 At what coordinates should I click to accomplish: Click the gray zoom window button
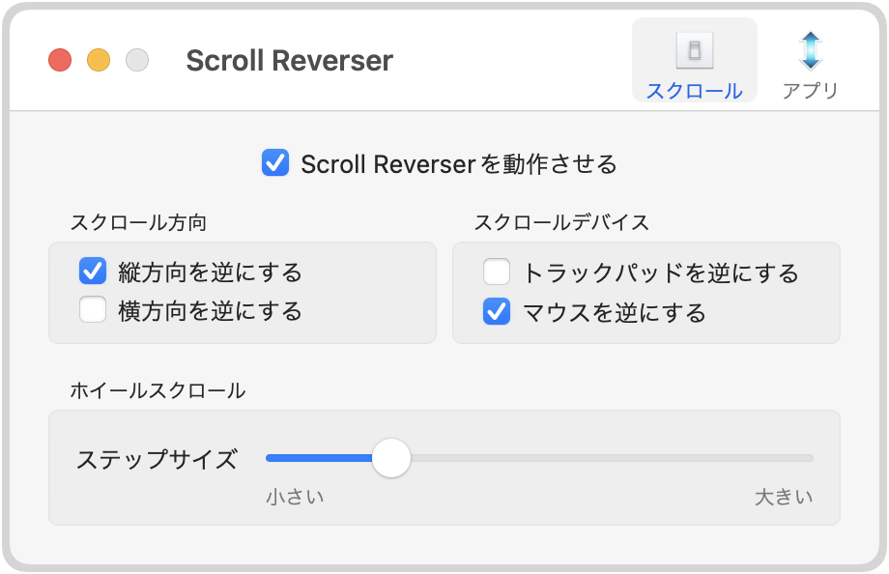(x=137, y=60)
